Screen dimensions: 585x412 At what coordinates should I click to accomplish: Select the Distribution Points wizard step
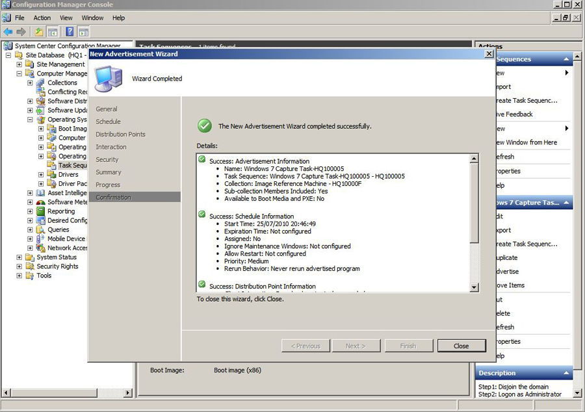click(x=120, y=135)
